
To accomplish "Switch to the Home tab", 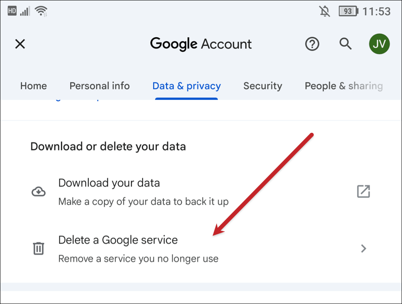I will (34, 86).
